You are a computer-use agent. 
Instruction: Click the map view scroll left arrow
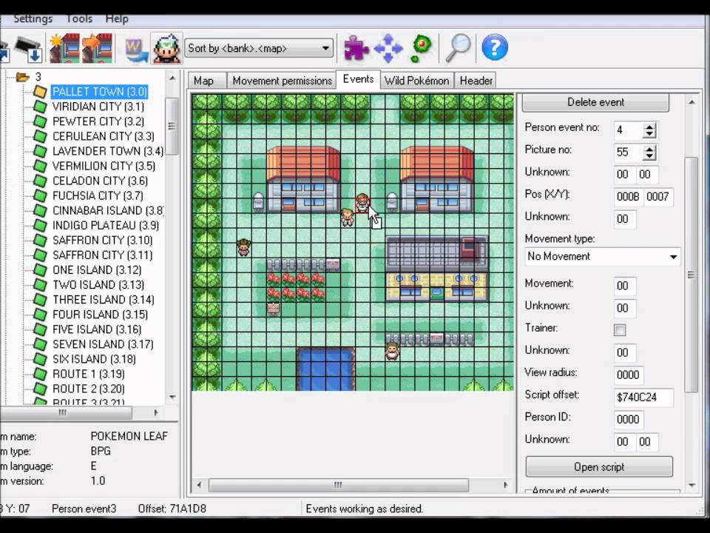[199, 485]
